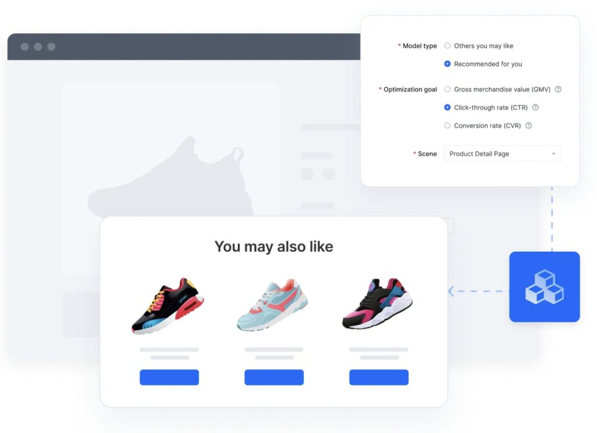Open the Scene dropdown showing Product Detail Page
This screenshot has height=433, width=597.
(x=503, y=154)
